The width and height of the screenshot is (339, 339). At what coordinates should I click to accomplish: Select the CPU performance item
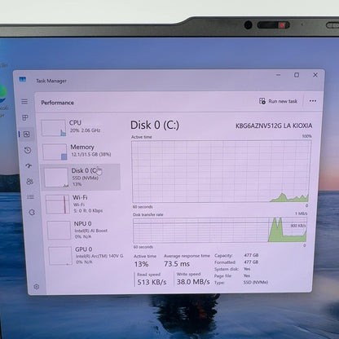80,127
